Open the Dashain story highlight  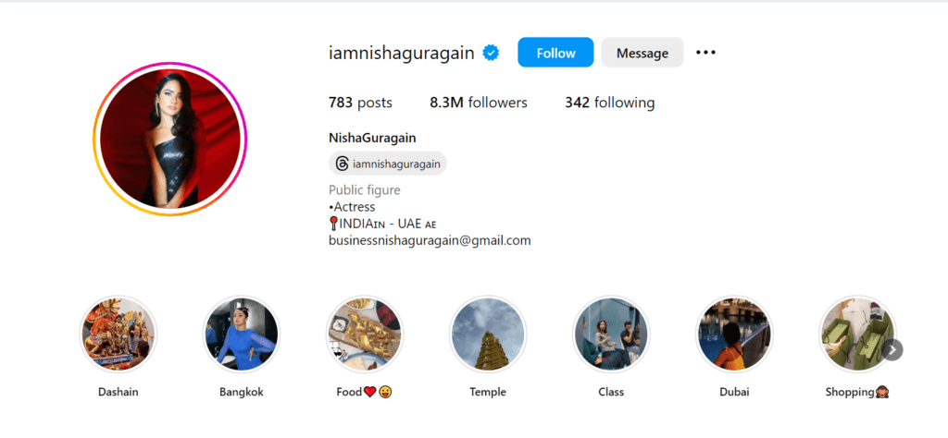(x=118, y=334)
